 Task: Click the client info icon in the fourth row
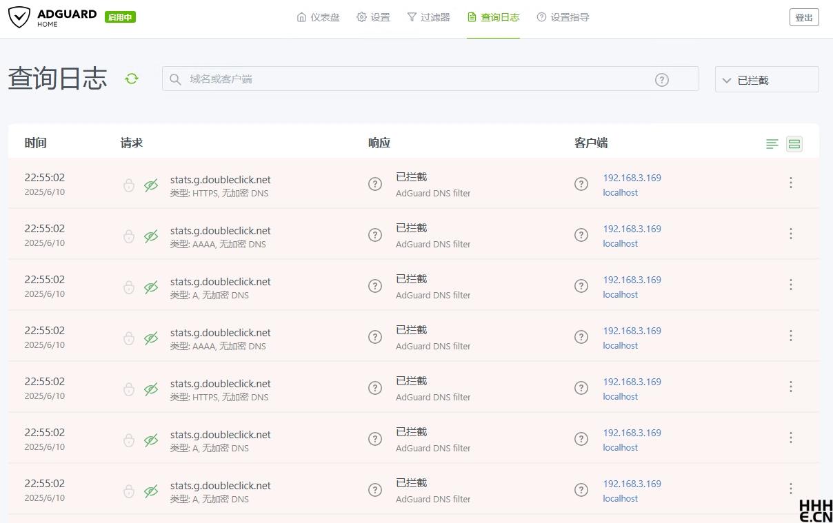(x=581, y=337)
